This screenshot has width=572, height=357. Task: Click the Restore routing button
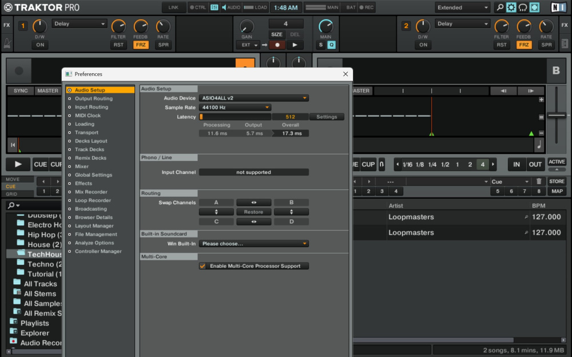coord(254,212)
